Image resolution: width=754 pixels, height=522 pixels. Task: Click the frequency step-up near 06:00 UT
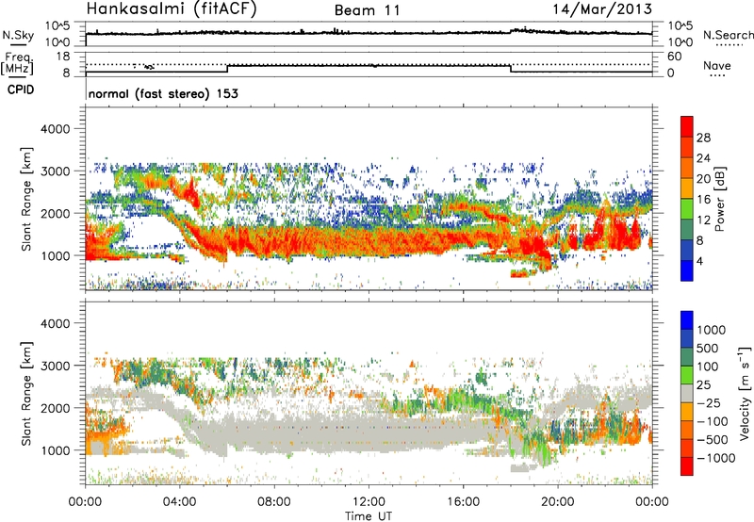click(x=227, y=69)
